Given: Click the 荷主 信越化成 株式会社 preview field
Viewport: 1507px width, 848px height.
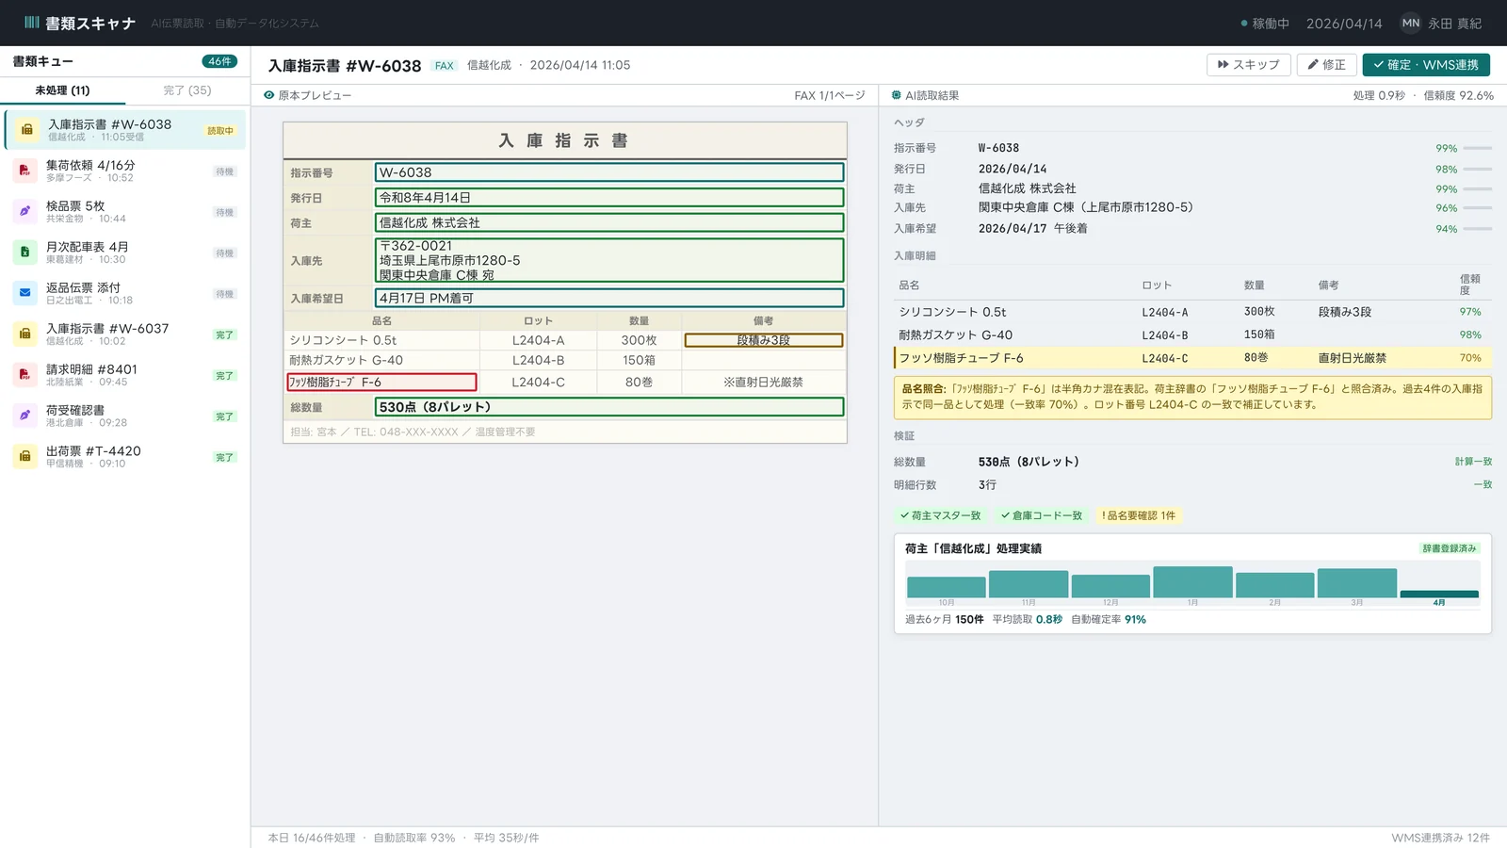Looking at the screenshot, I should [609, 223].
